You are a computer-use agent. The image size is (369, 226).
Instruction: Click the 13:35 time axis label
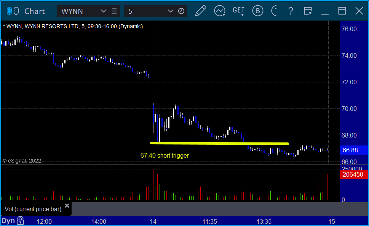(264, 221)
